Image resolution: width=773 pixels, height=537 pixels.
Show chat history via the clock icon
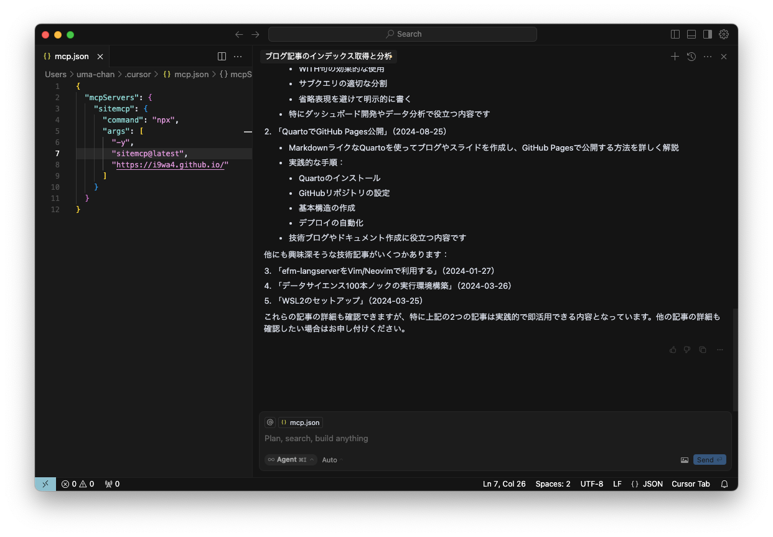[691, 56]
